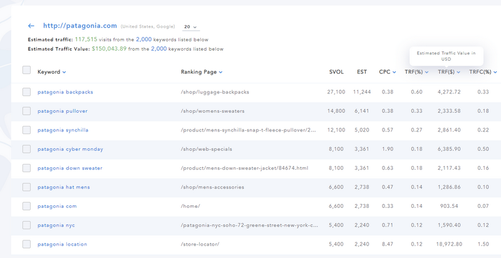The height and width of the screenshot is (258, 501).
Task: Check the patagonia backpacks row checkbox
Action: click(26, 92)
